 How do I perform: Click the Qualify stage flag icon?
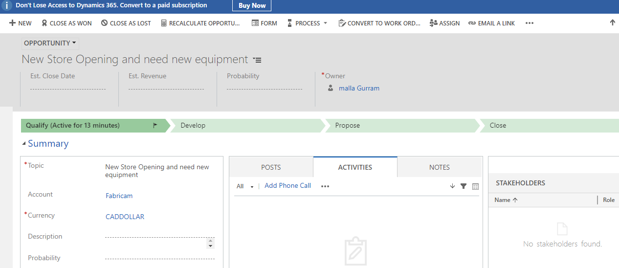155,125
